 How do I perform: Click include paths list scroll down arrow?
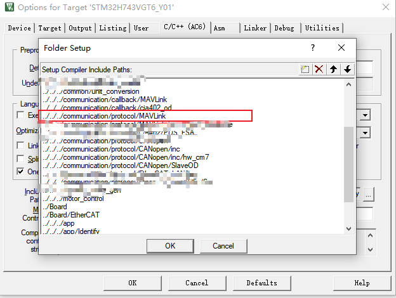(349, 229)
